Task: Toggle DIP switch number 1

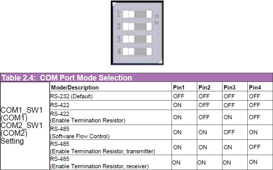Action: (x=138, y=14)
